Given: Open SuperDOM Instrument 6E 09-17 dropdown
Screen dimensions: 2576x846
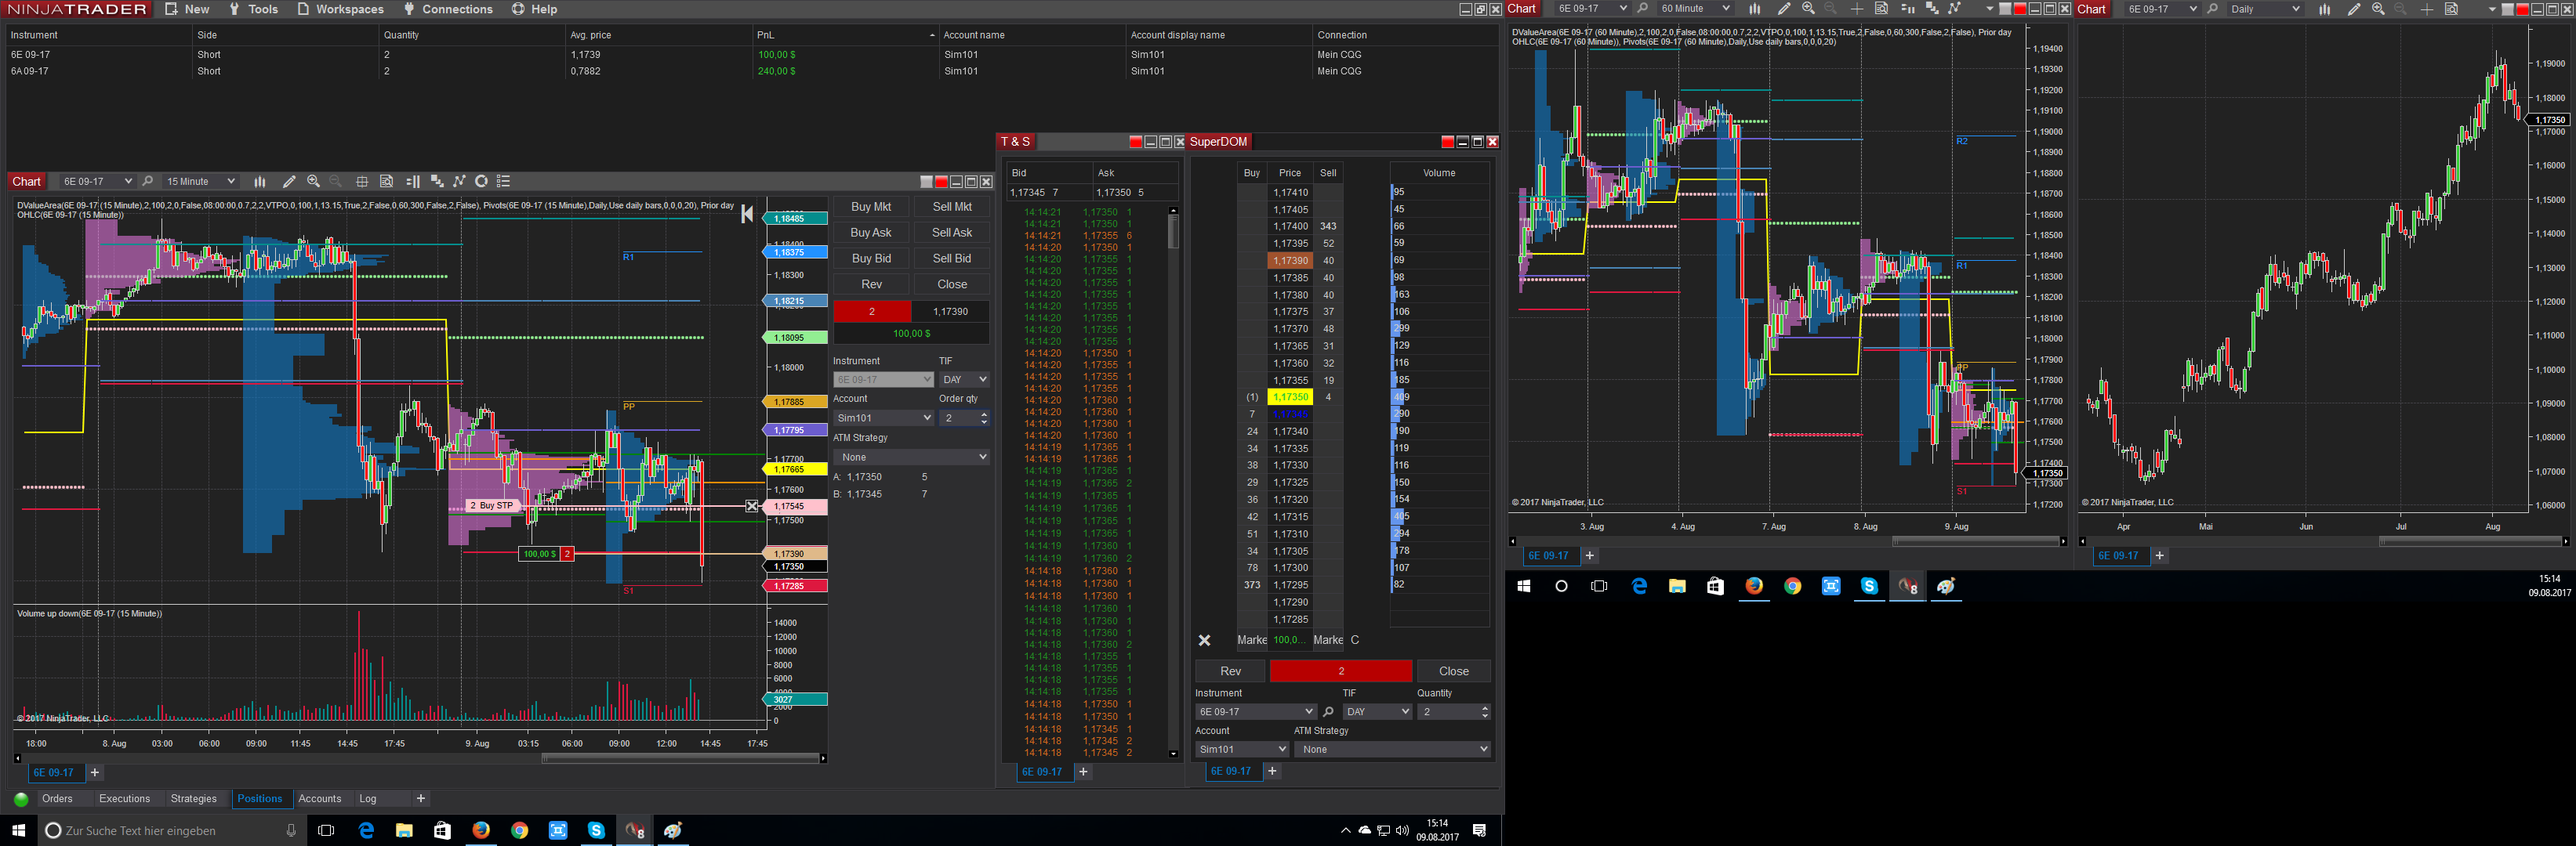Looking at the screenshot, I should (x=1255, y=712).
